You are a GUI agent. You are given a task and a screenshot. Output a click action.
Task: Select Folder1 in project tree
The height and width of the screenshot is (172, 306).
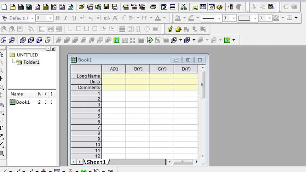(31, 62)
